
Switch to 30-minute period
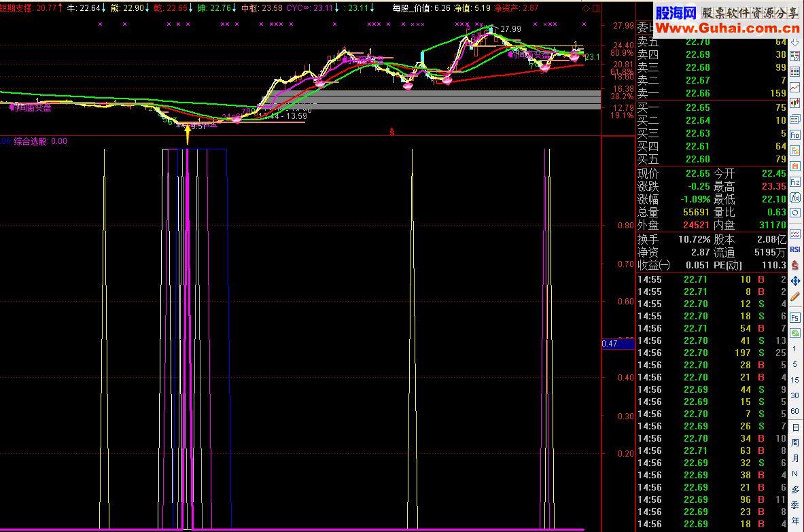pyautogui.click(x=794, y=395)
